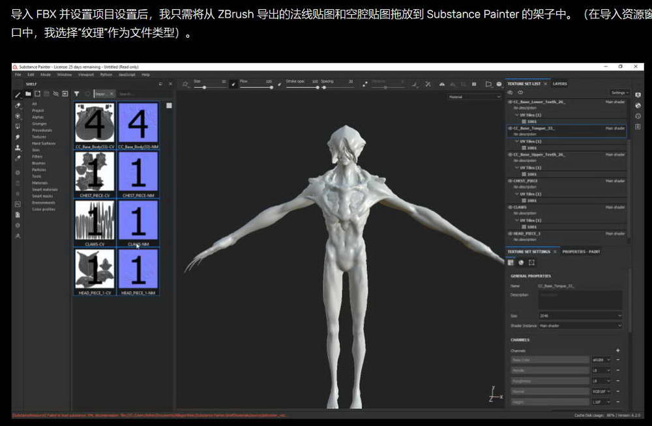Click the brush Flow slider
This screenshot has height=426, width=652.
click(256, 87)
